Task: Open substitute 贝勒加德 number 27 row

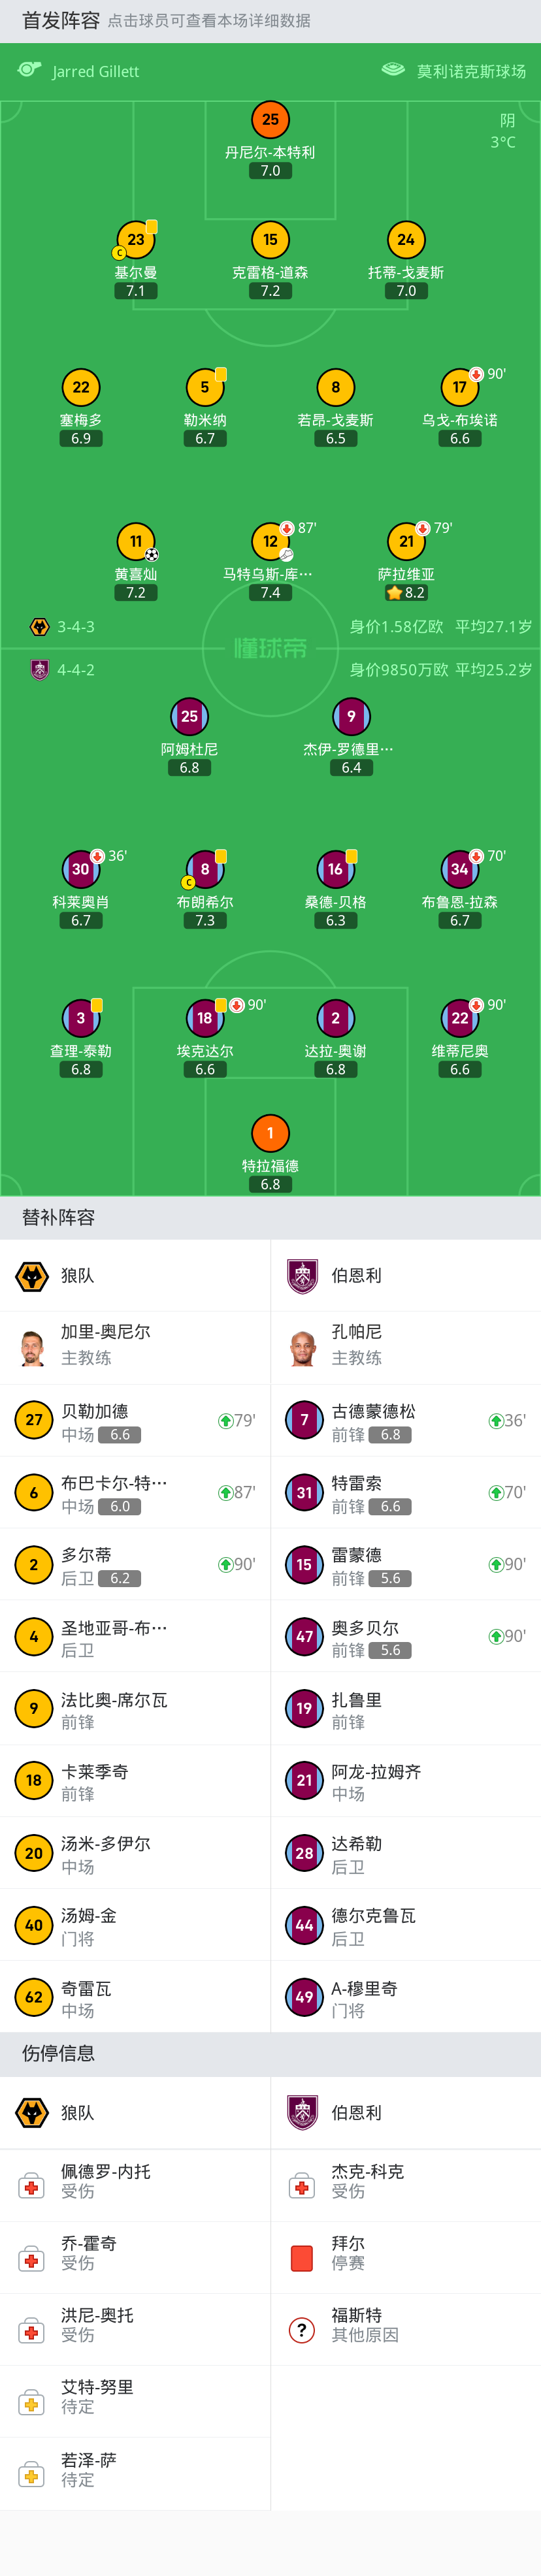Action: 135,1421
